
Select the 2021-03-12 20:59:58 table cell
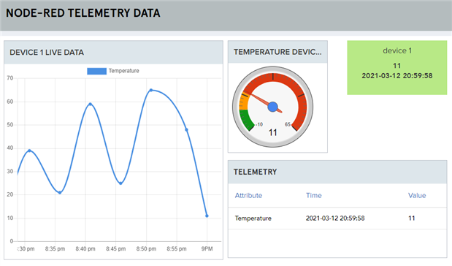coord(335,218)
